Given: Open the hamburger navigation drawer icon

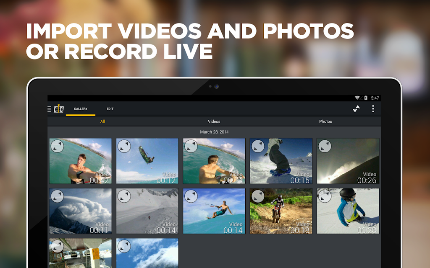Looking at the screenshot, I should [x=49, y=109].
